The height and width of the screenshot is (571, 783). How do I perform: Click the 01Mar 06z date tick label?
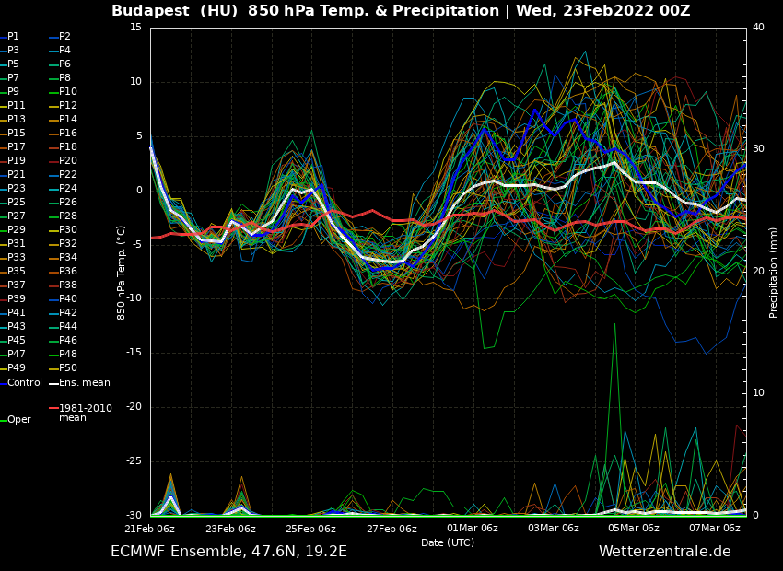[x=473, y=529]
